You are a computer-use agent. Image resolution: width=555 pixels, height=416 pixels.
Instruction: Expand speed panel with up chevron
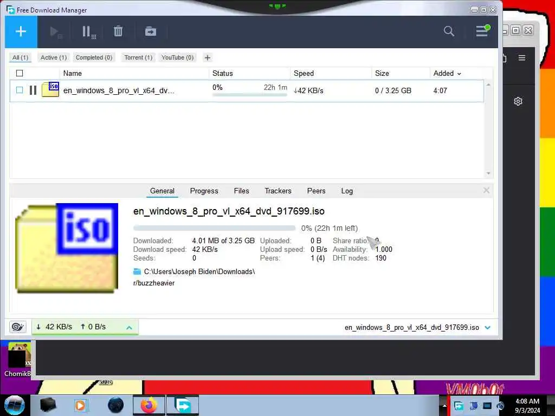click(129, 328)
